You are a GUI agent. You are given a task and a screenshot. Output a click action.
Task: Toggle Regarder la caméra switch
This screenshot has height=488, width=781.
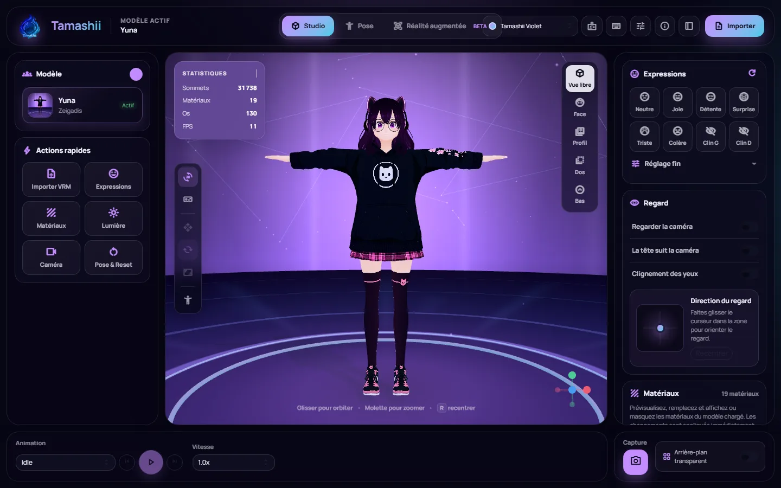[x=750, y=227]
